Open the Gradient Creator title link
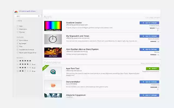The width and height of the screenshot is (174, 108). click(x=74, y=23)
